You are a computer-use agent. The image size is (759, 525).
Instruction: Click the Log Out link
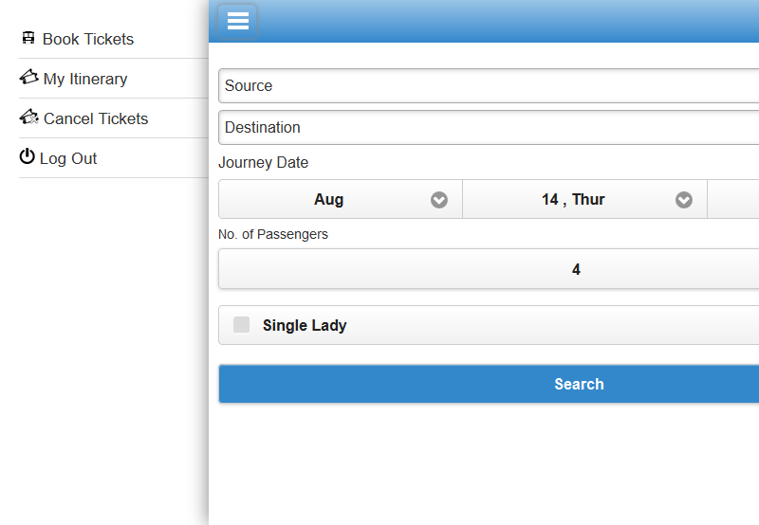point(68,158)
